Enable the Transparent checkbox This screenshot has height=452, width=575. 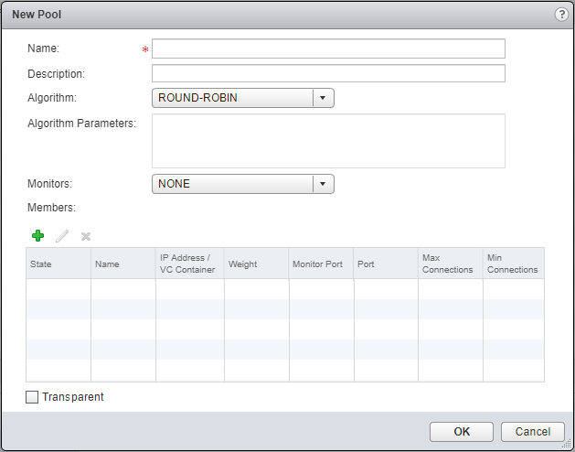33,397
